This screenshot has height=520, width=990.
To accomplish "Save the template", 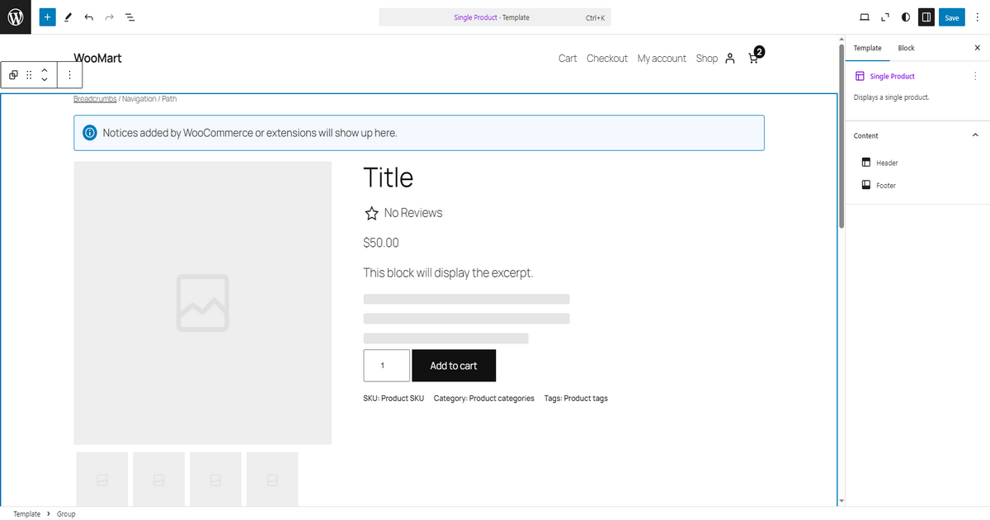I will pos(952,17).
